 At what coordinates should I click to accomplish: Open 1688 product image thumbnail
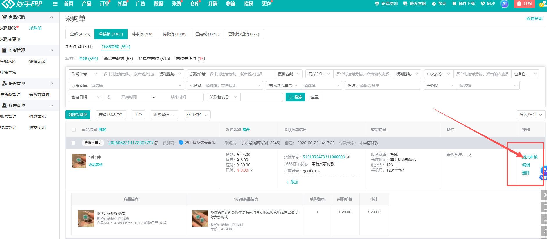tap(200, 218)
